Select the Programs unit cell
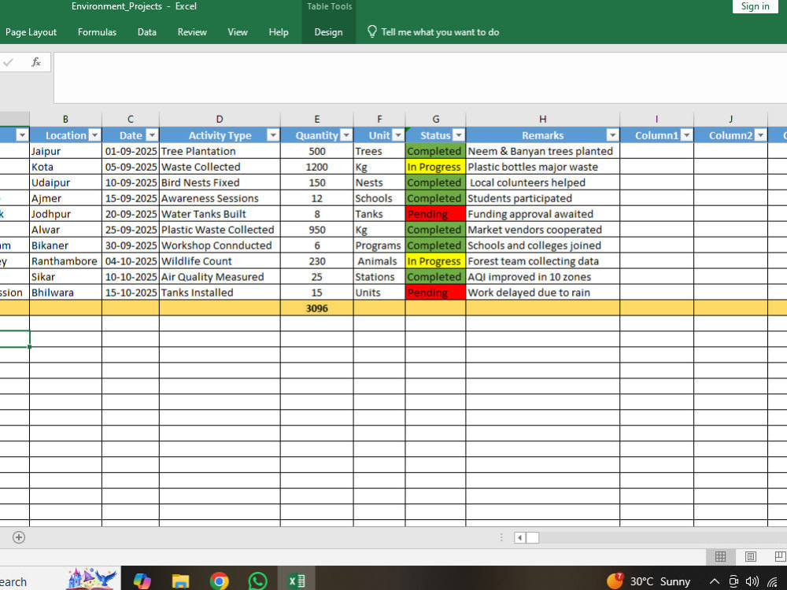The width and height of the screenshot is (787, 590). 379,245
